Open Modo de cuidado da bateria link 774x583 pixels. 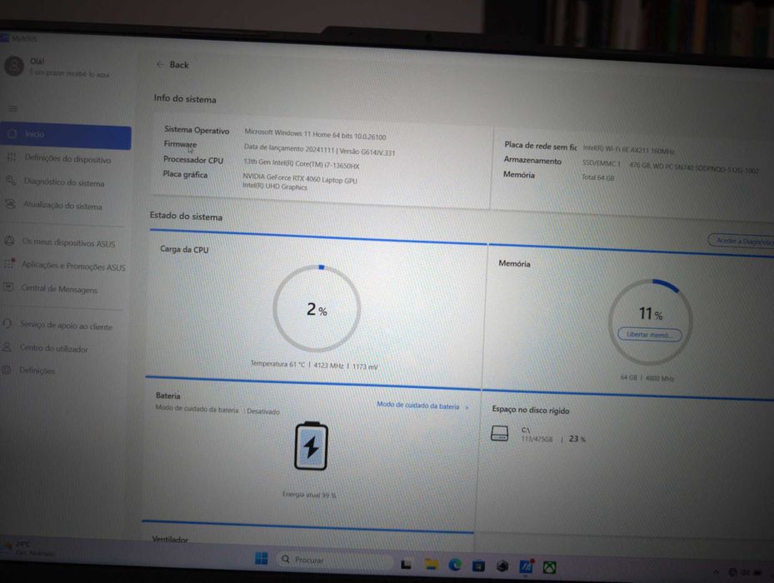[x=422, y=406]
